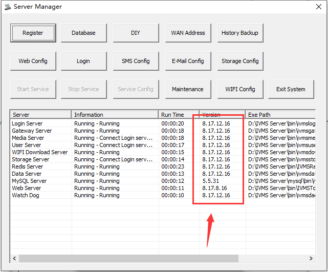Screen dimensions: 328x272
Task: Click run time 00:00:20 of Login Server
Action: coord(172,123)
